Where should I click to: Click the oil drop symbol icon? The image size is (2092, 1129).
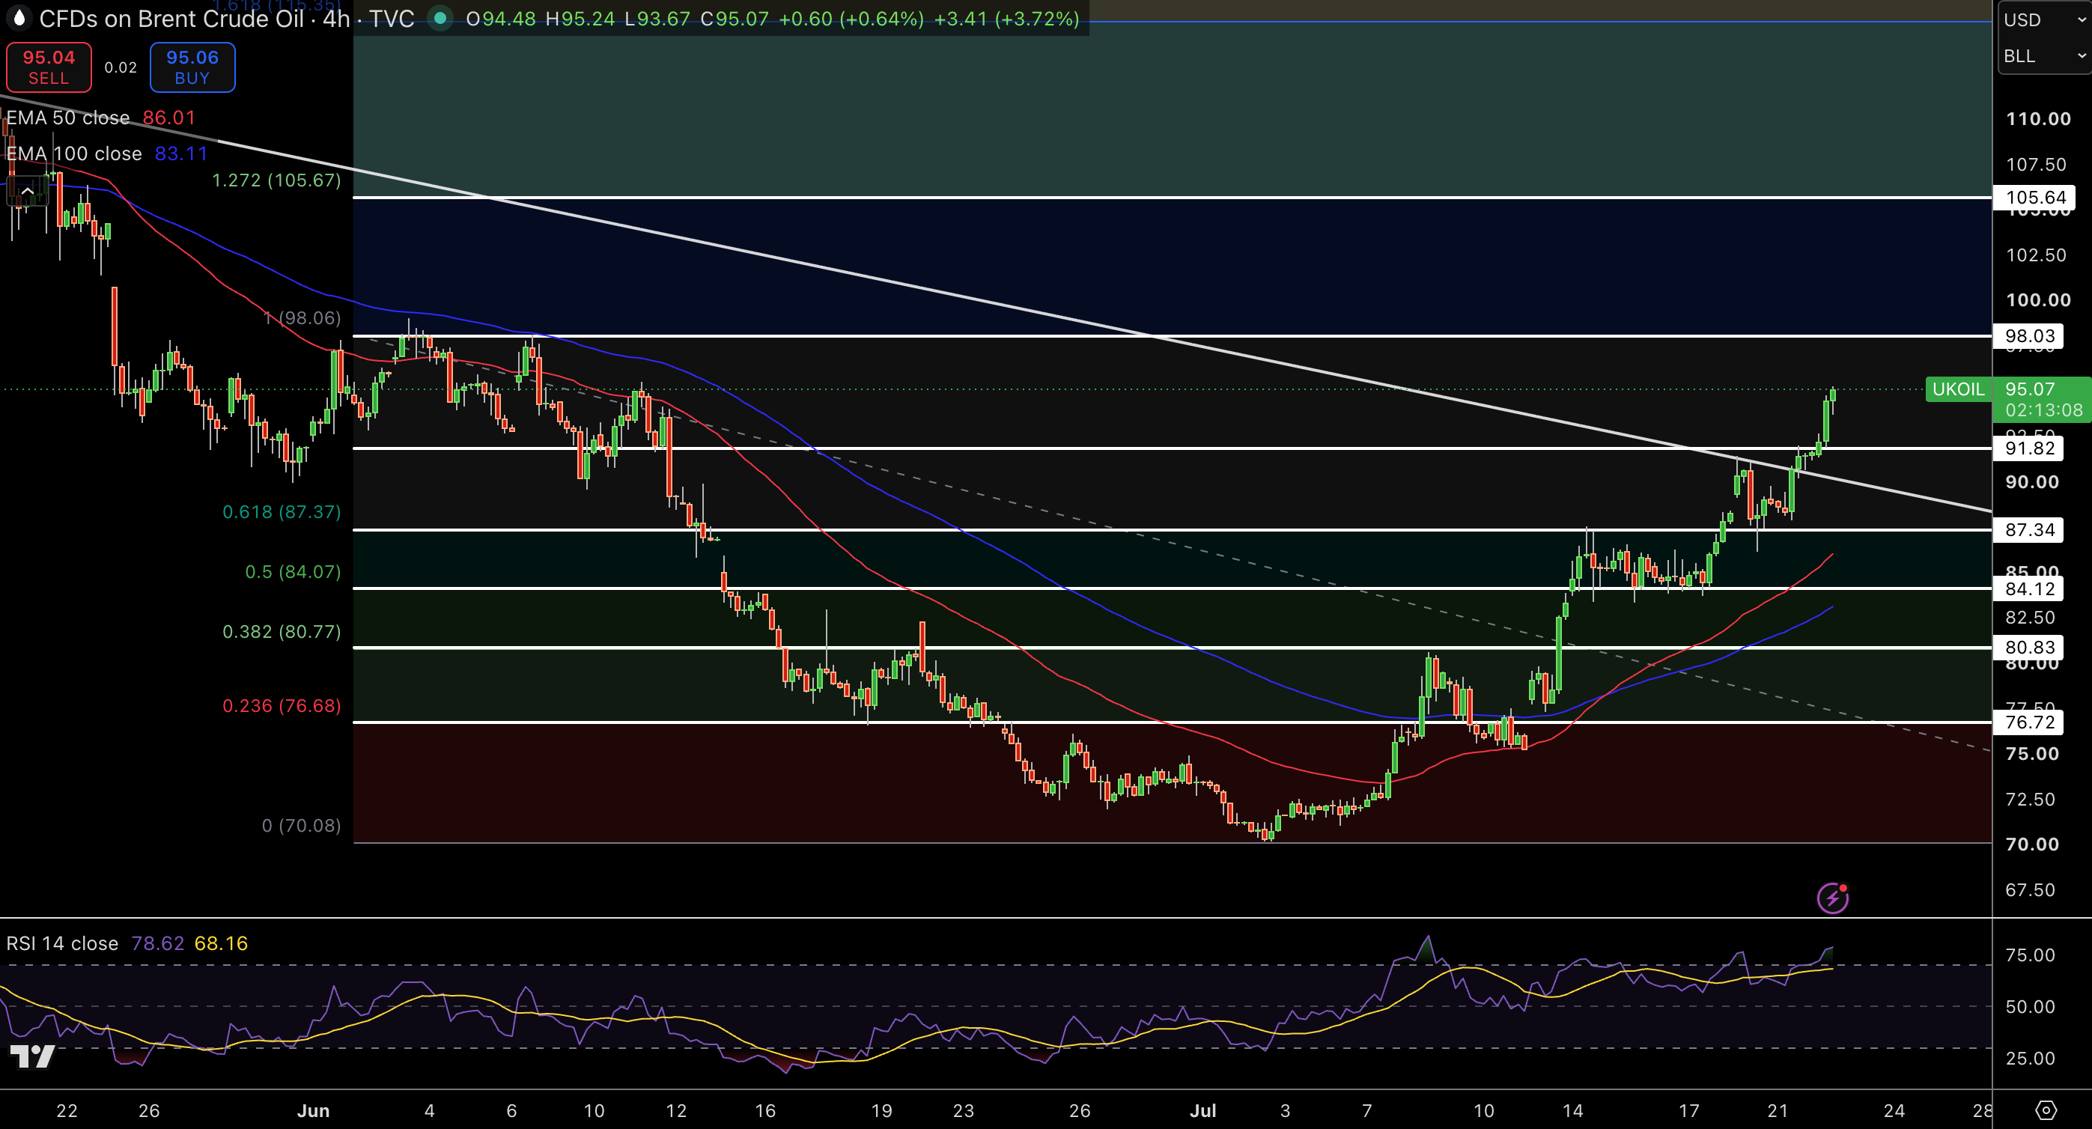click(x=19, y=18)
